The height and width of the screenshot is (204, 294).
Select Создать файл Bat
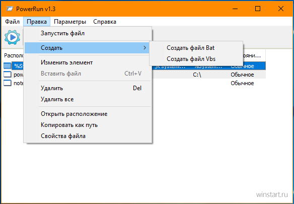point(196,48)
